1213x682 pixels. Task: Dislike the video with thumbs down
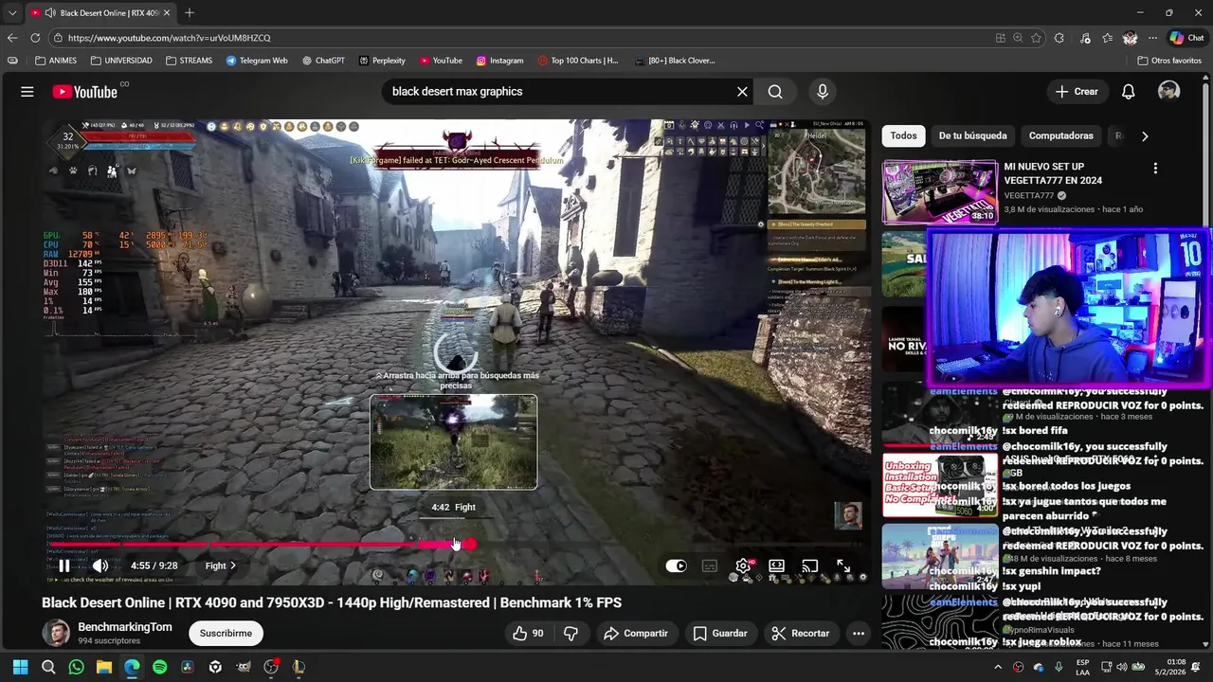click(570, 633)
